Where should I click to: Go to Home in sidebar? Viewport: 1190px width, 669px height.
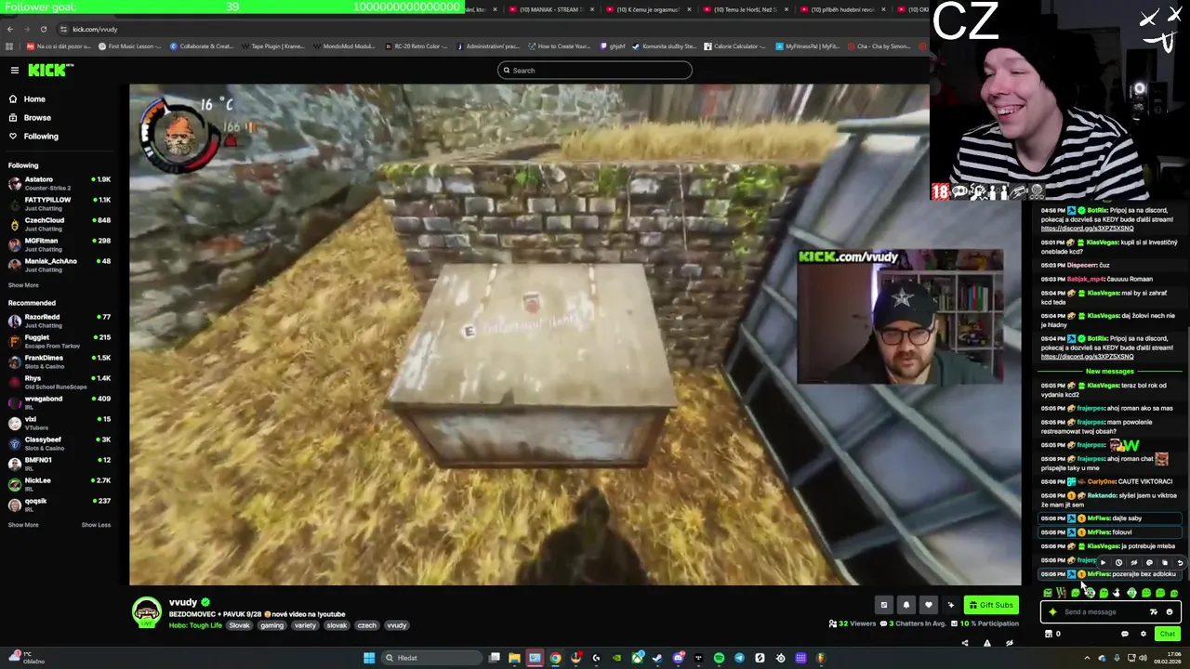point(34,99)
